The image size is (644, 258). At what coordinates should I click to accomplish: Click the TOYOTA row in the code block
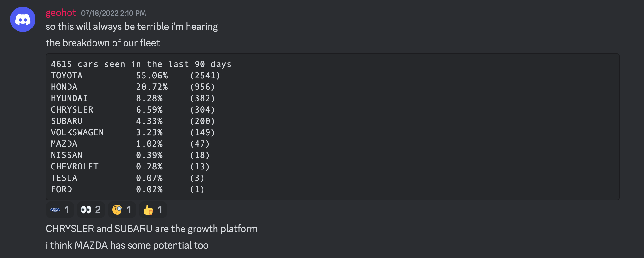(x=136, y=76)
